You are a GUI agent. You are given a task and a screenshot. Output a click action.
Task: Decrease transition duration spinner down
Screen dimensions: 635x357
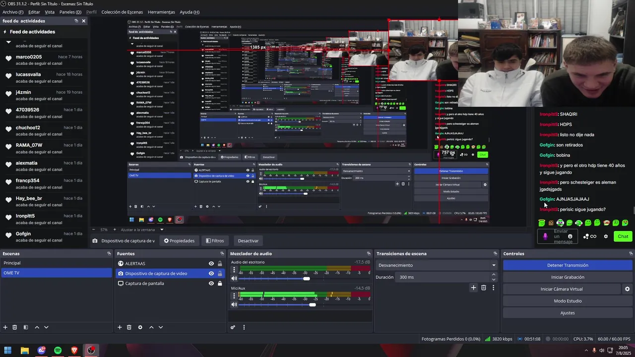coord(493,279)
